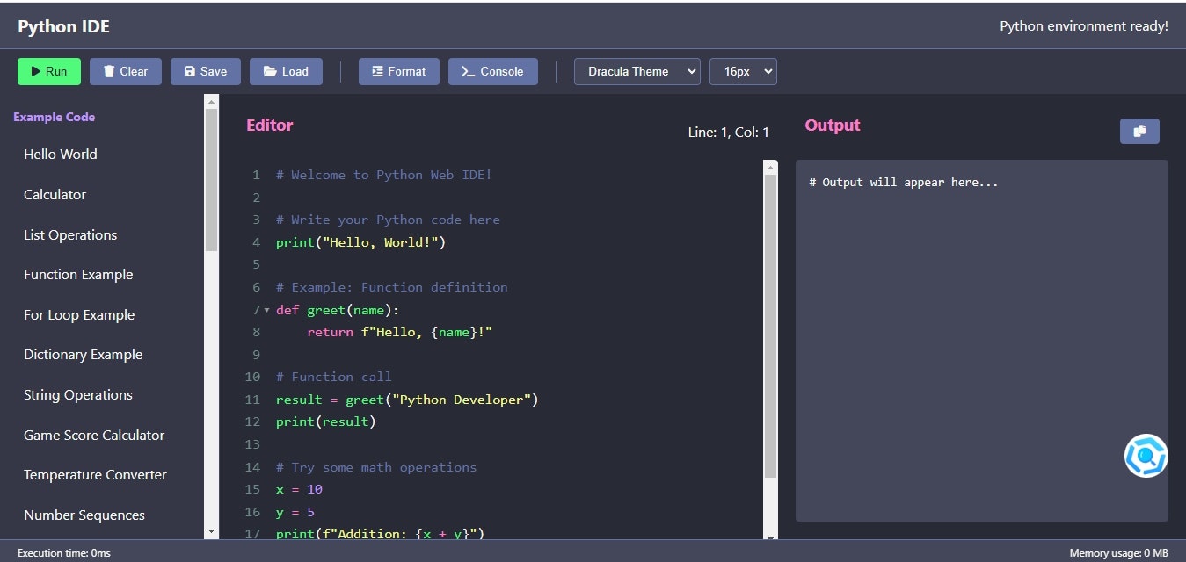
Task: Open the Console
Action: pos(493,71)
